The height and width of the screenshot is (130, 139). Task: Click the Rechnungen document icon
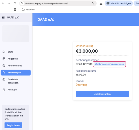pyautogui.click(x=4, y=73)
